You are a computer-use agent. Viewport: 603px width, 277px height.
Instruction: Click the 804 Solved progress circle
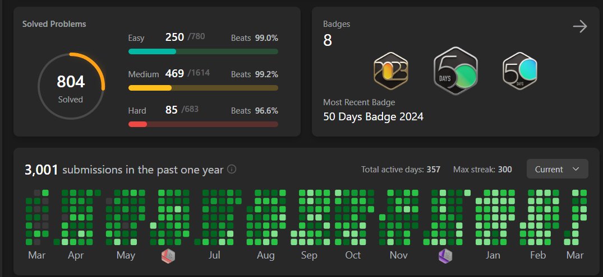click(71, 87)
